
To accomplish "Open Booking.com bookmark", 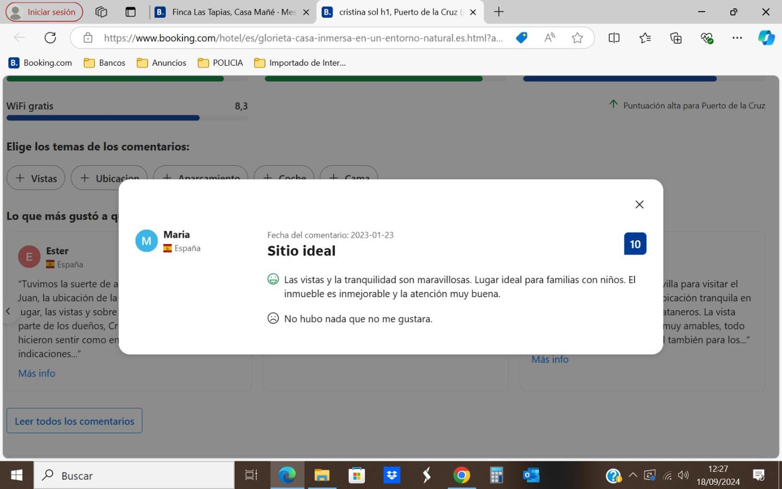I will [x=41, y=62].
